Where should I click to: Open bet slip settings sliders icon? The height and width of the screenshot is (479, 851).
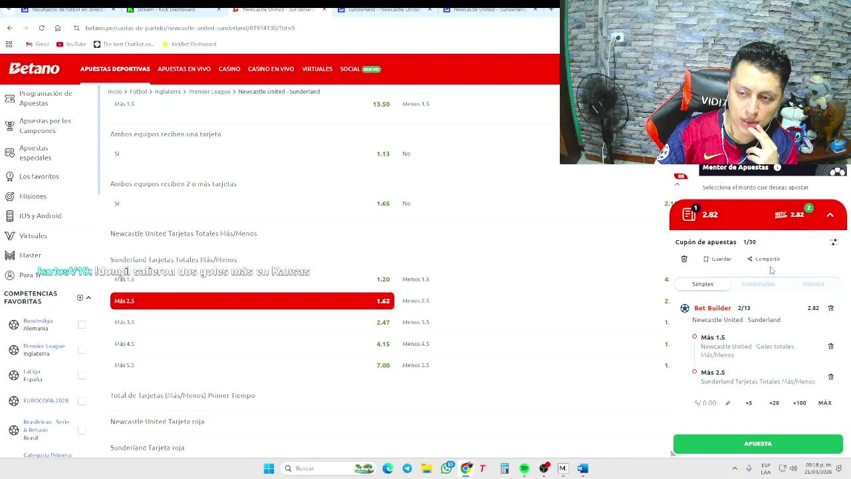(834, 242)
